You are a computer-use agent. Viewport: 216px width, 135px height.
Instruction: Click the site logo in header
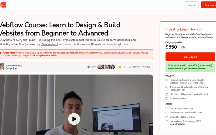coord(3,5)
